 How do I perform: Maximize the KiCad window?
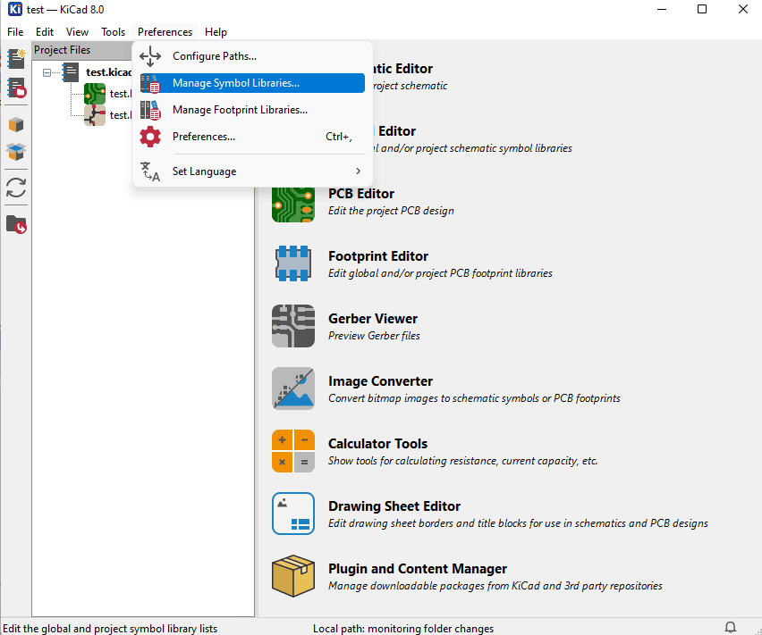click(x=702, y=9)
